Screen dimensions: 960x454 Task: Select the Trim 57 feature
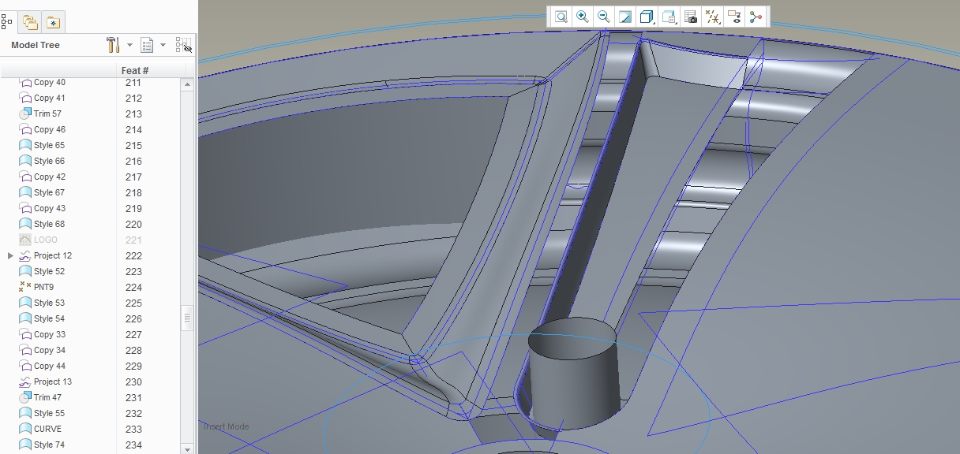click(47, 113)
